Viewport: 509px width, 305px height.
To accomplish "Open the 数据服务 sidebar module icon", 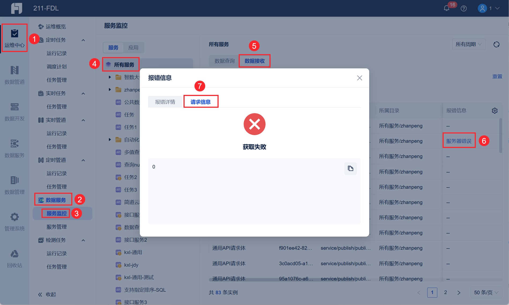I will (14, 143).
